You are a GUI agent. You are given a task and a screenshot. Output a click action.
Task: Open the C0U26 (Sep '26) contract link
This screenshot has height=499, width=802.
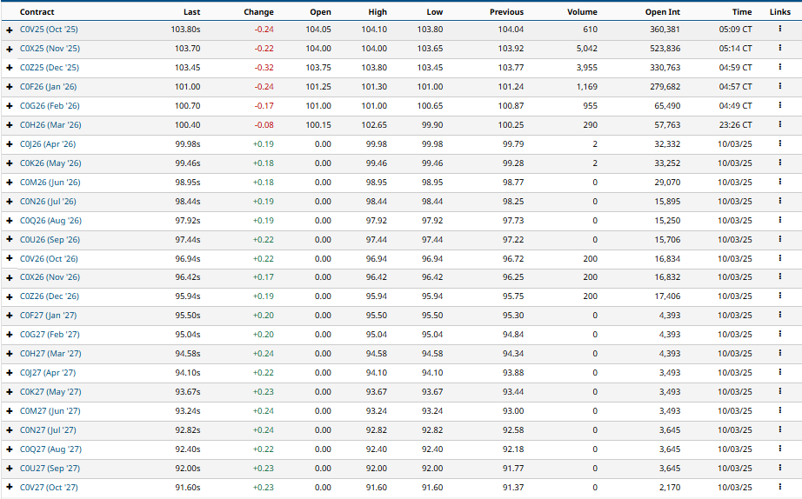(50, 240)
